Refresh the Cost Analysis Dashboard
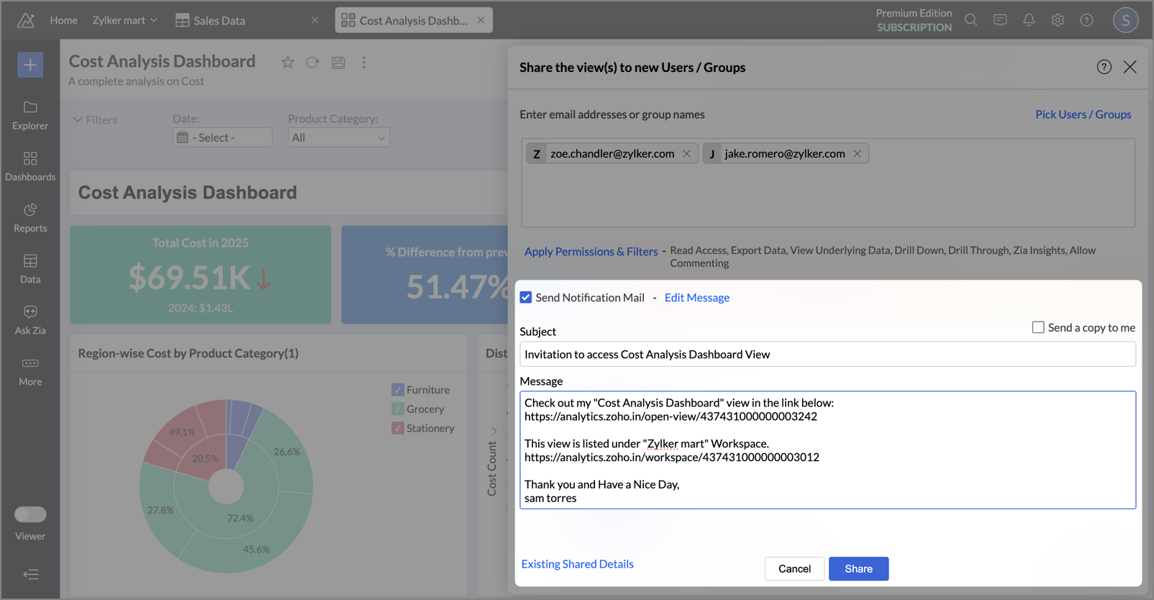 (312, 63)
